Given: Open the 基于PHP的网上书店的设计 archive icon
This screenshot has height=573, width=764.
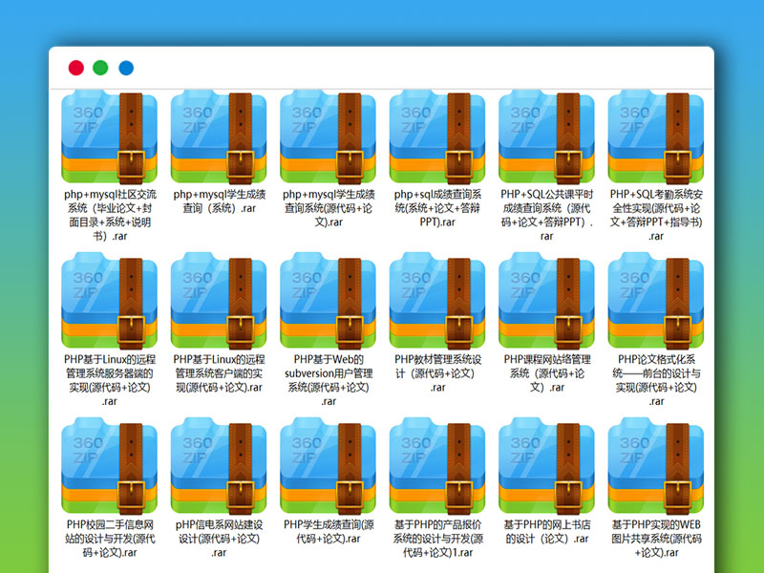Looking at the screenshot, I should pyautogui.click(x=546, y=467).
